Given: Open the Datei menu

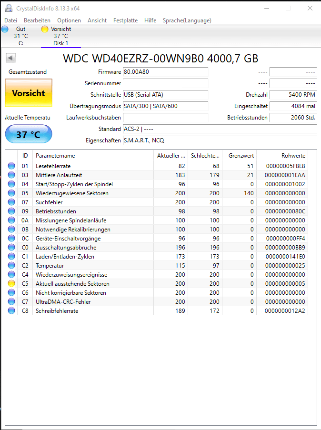Looking at the screenshot, I should click(10, 20).
